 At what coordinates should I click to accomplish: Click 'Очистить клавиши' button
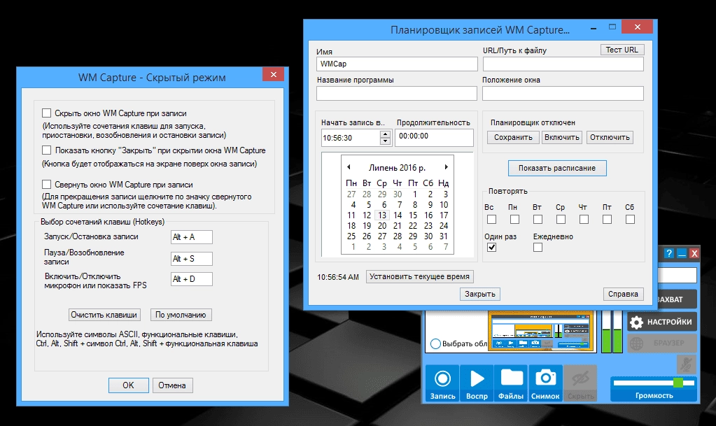tap(104, 315)
